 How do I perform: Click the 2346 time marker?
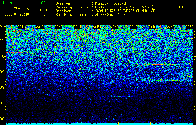click(x=115, y=27)
